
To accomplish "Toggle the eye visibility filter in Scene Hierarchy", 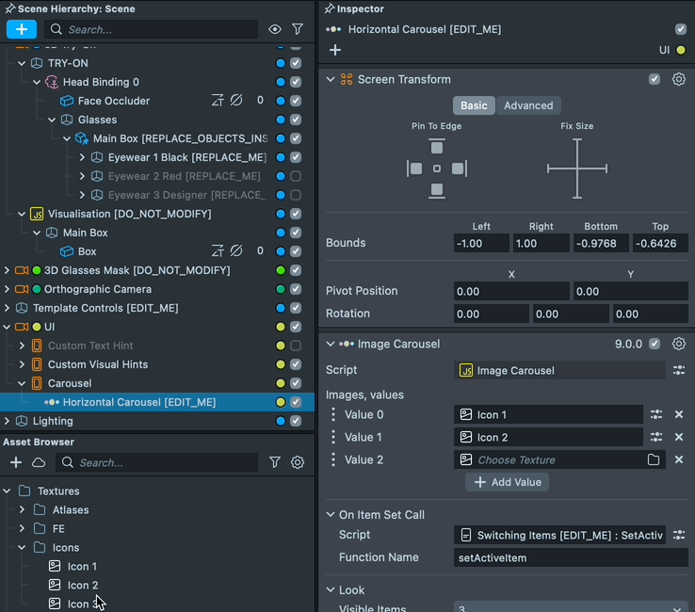I will (275, 29).
